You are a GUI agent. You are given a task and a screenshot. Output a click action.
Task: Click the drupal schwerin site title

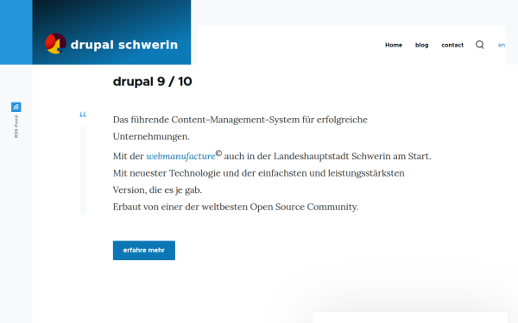(x=124, y=45)
